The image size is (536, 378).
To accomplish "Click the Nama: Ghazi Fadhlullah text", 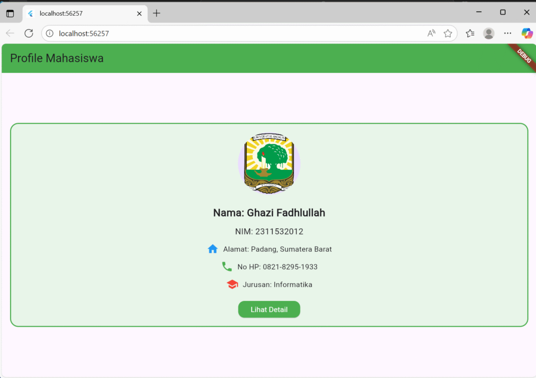I will point(269,213).
